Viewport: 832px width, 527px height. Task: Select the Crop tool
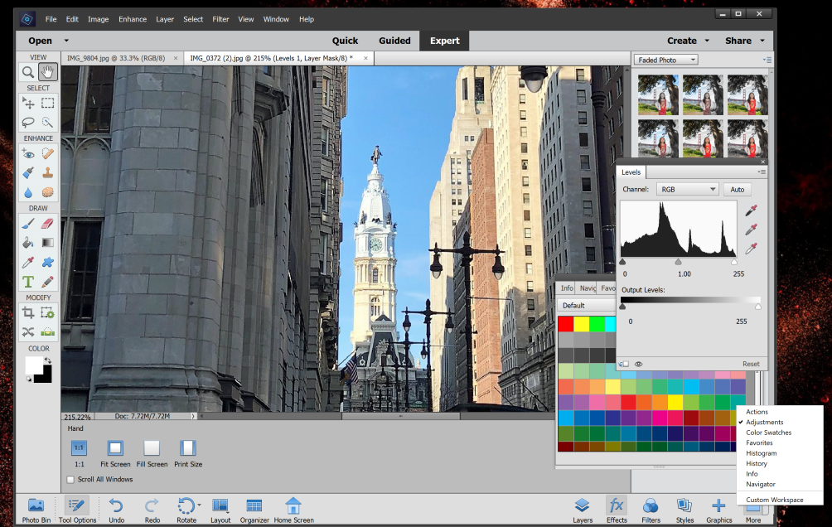click(x=27, y=312)
